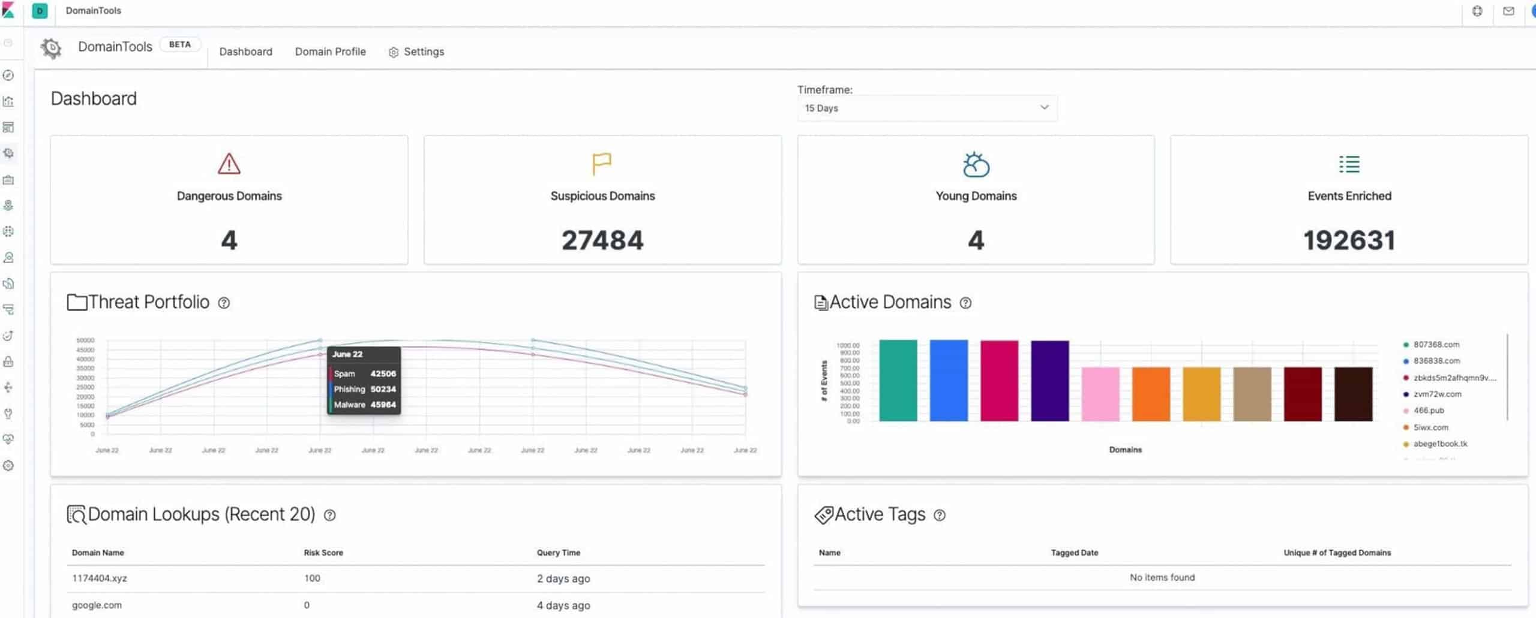Open the 1174404.xyz domain row
1536x618 pixels.
click(416, 578)
